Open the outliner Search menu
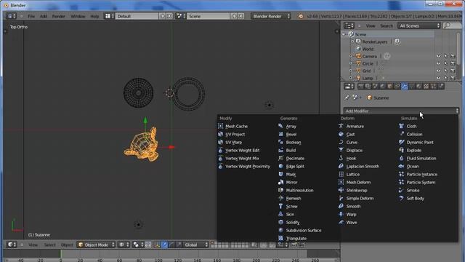 pos(387,26)
